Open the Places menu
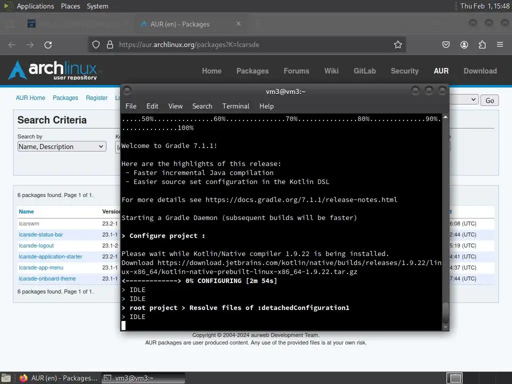The width and height of the screenshot is (512, 384). 70,6
